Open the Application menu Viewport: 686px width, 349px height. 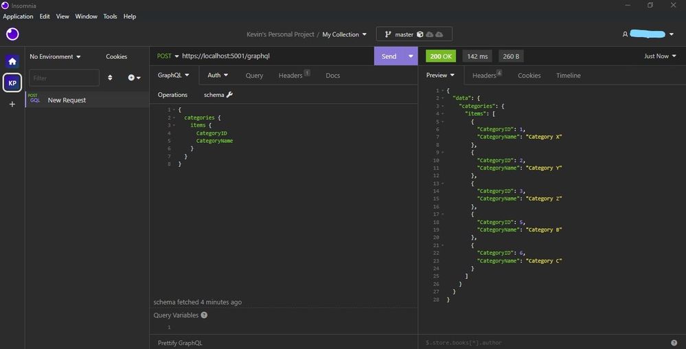click(x=18, y=16)
